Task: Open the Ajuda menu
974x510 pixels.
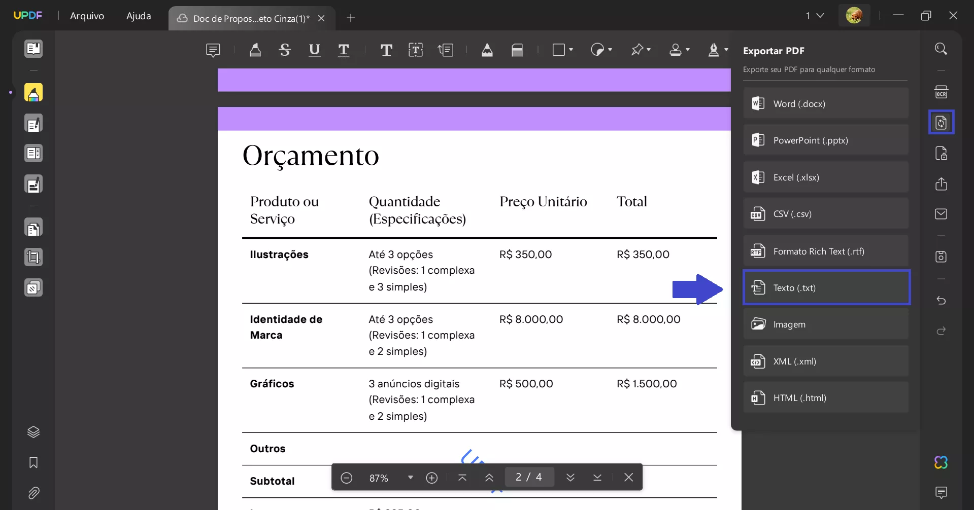Action: pyautogui.click(x=138, y=16)
